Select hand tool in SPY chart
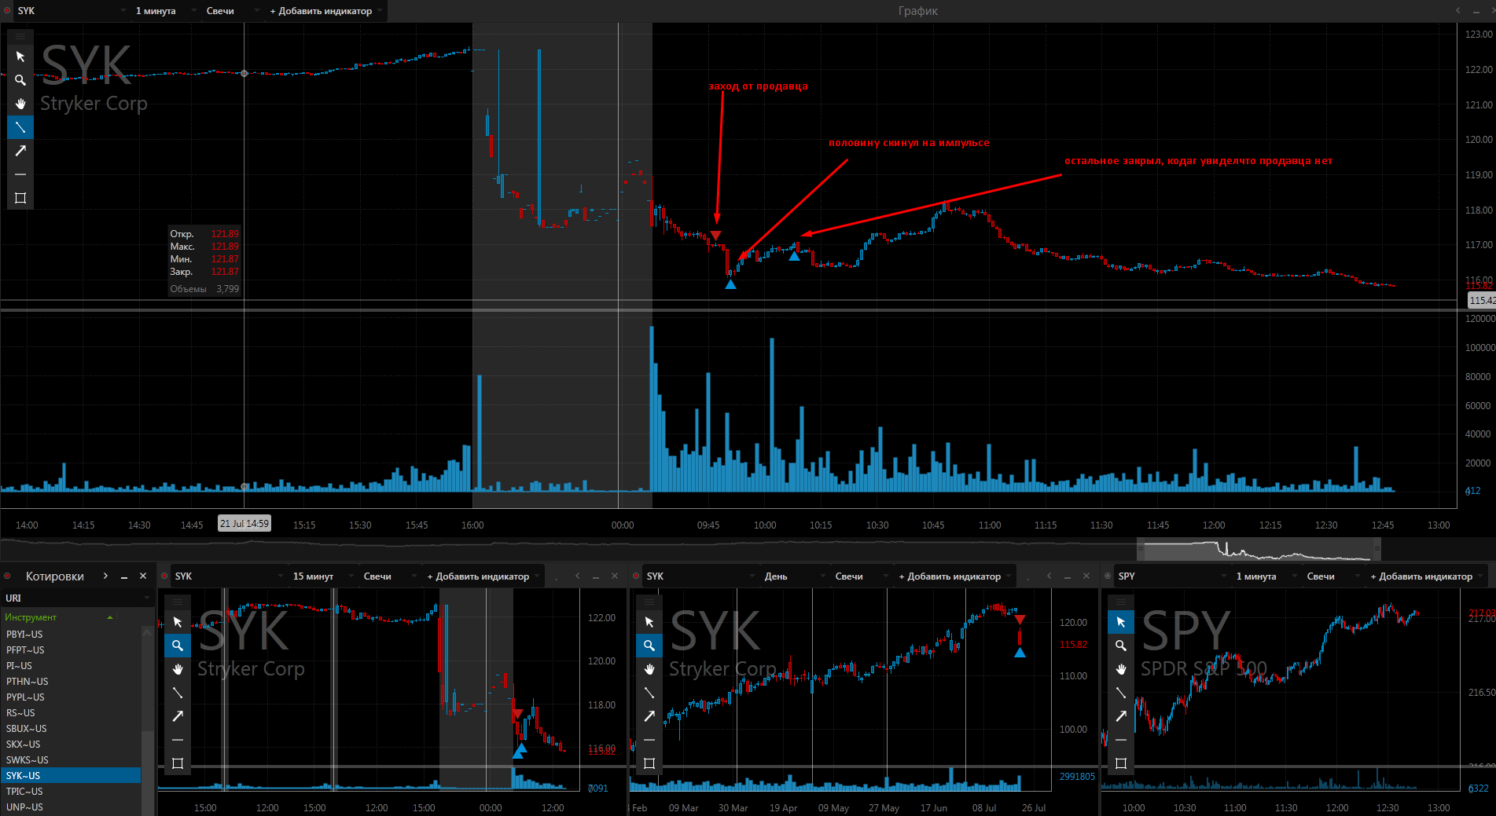Image resolution: width=1496 pixels, height=816 pixels. click(1121, 669)
